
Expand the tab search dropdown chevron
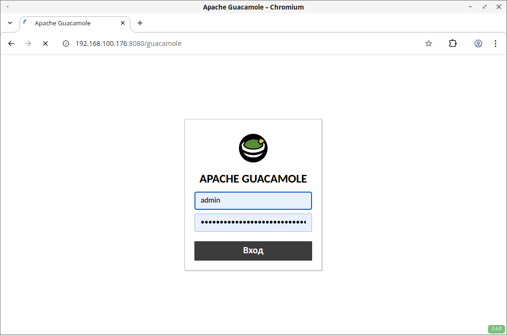click(10, 23)
